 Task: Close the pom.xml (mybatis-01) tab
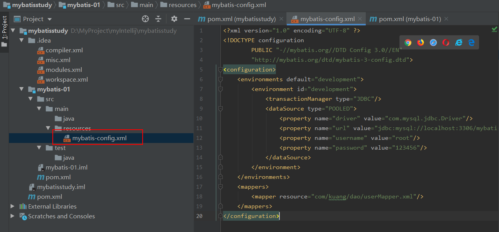446,19
